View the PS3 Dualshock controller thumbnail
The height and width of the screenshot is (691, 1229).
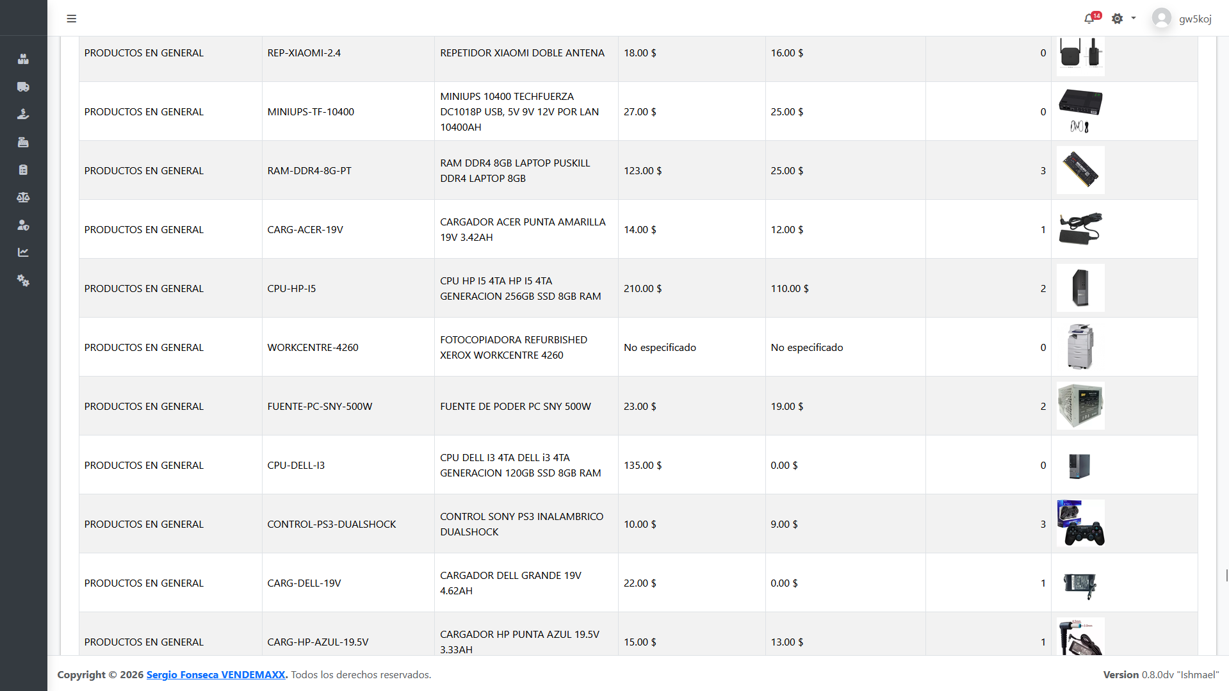pyautogui.click(x=1080, y=524)
